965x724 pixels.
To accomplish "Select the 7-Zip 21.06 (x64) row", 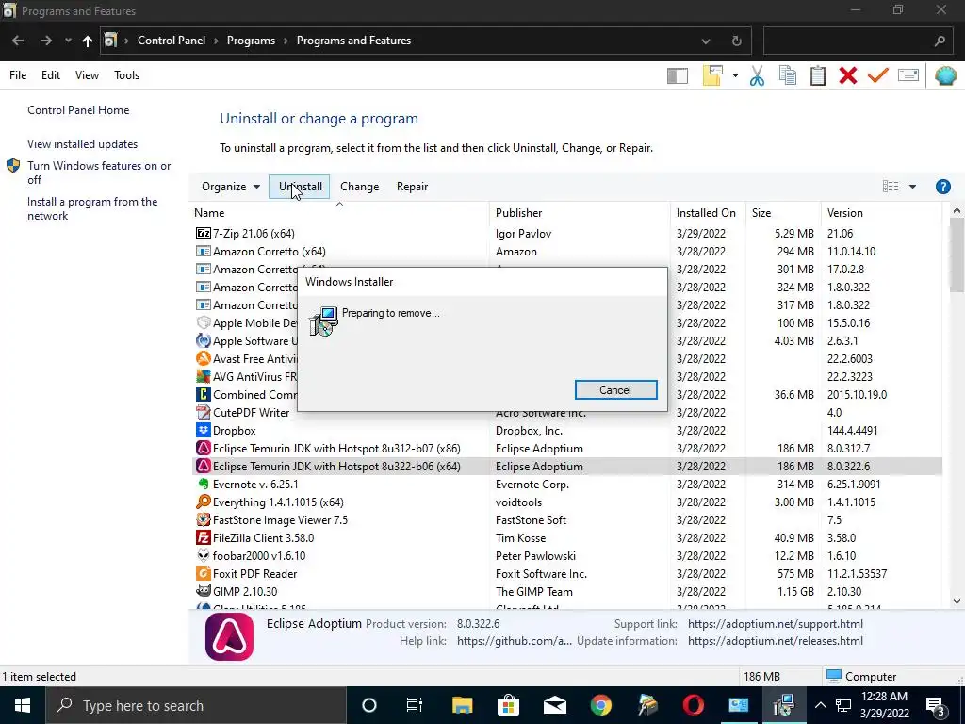I will (x=566, y=234).
